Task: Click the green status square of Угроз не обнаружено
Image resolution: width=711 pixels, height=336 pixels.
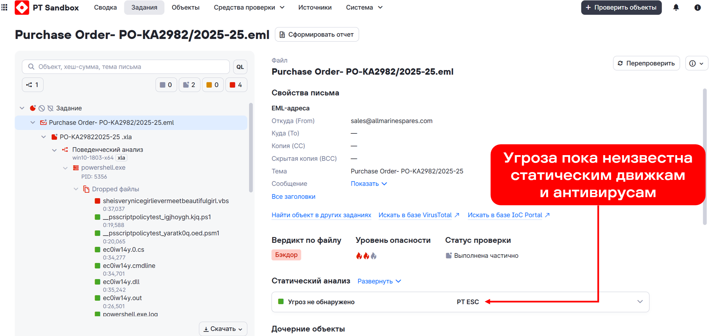Action: 281,301
